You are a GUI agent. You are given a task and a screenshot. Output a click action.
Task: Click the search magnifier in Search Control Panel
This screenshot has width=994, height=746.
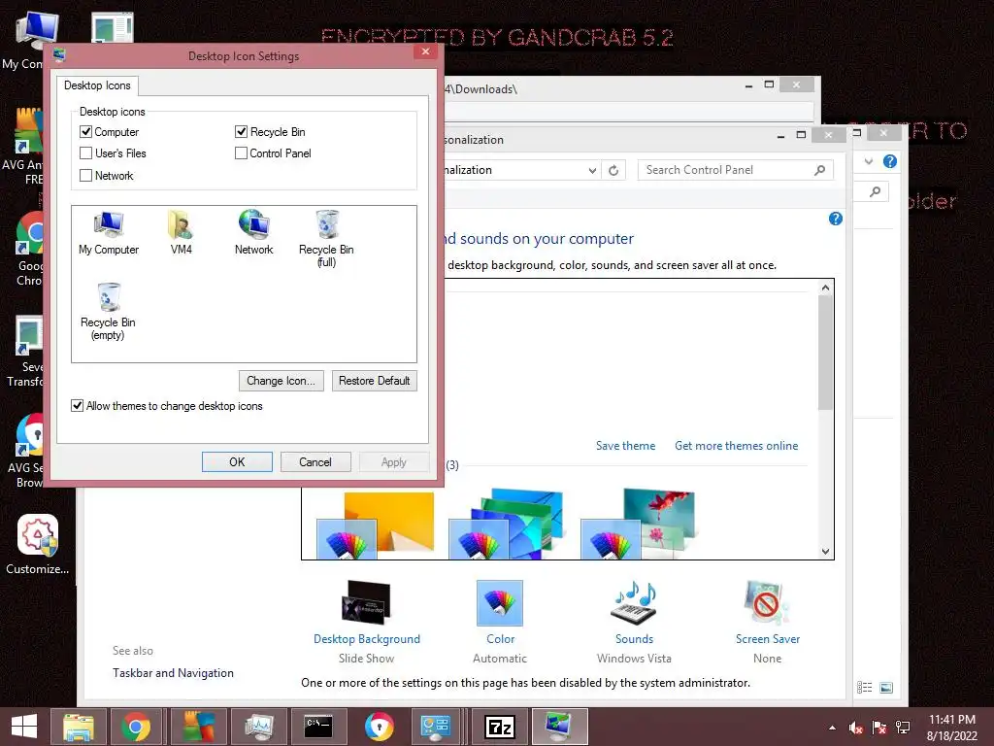[x=819, y=170]
